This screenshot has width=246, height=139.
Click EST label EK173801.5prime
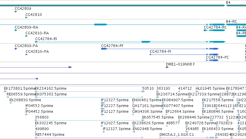click(20, 89)
